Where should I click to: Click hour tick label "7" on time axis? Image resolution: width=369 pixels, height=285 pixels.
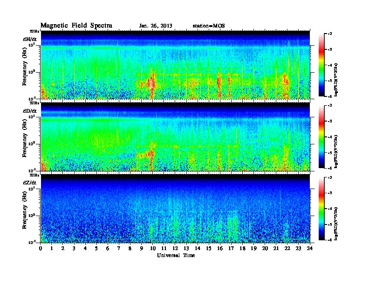119,249
